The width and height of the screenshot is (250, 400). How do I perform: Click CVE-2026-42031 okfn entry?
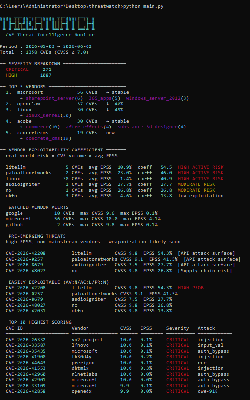pyautogui.click(x=26, y=311)
